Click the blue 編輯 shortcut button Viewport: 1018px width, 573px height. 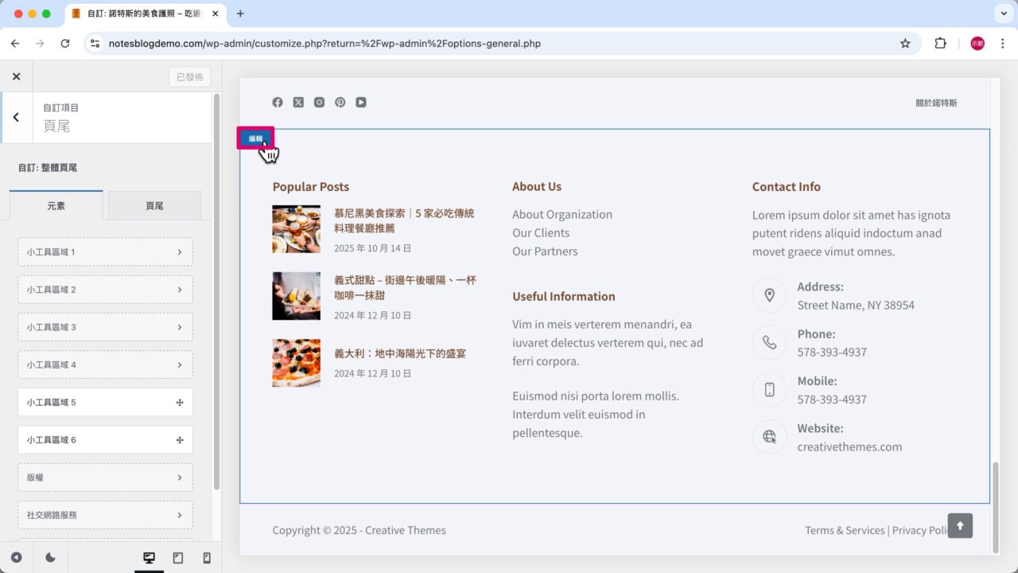tap(255, 138)
